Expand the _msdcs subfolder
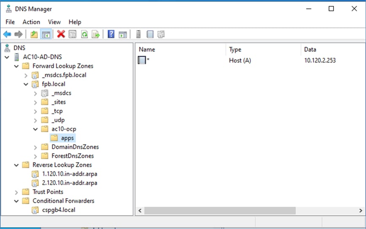 pos(35,93)
